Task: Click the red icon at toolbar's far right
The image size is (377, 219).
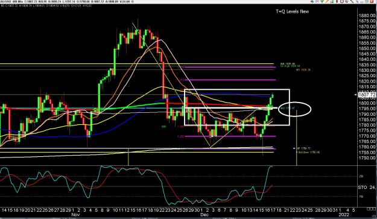Action: point(372,1)
